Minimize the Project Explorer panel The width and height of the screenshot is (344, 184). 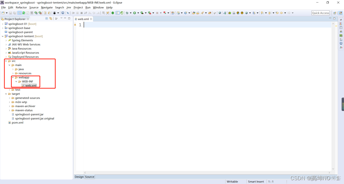tap(65, 18)
